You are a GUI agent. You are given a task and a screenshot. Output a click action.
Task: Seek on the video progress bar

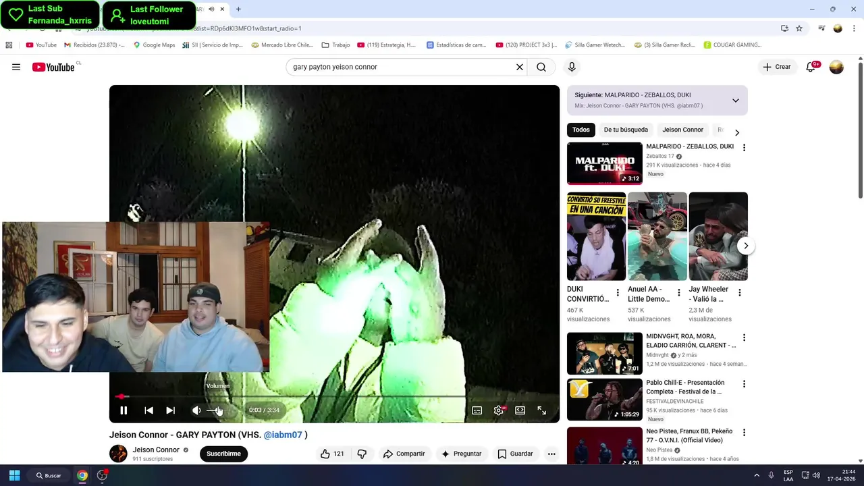[334, 396]
